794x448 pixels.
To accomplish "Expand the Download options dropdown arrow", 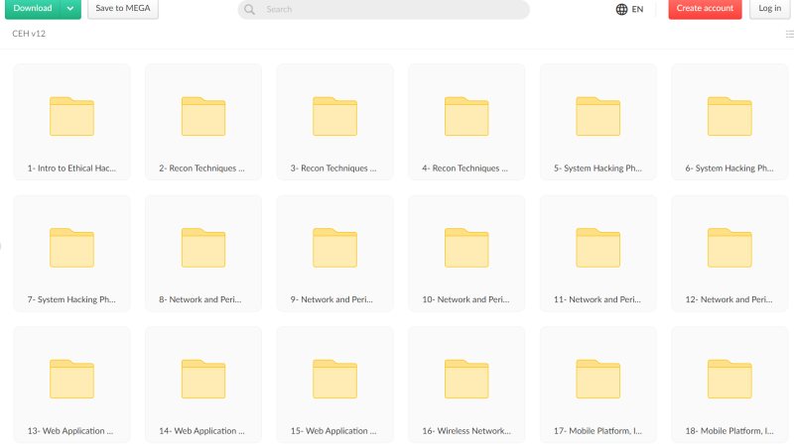I will pos(70,9).
